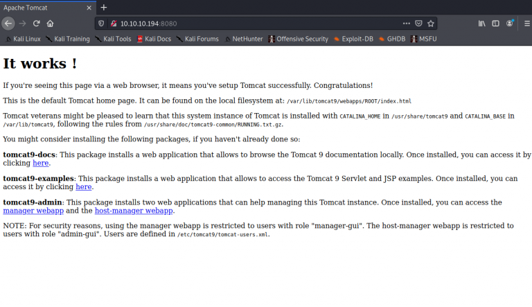Follow the tomcat9-examples 'here' link
The width and height of the screenshot is (532, 307).
click(83, 187)
